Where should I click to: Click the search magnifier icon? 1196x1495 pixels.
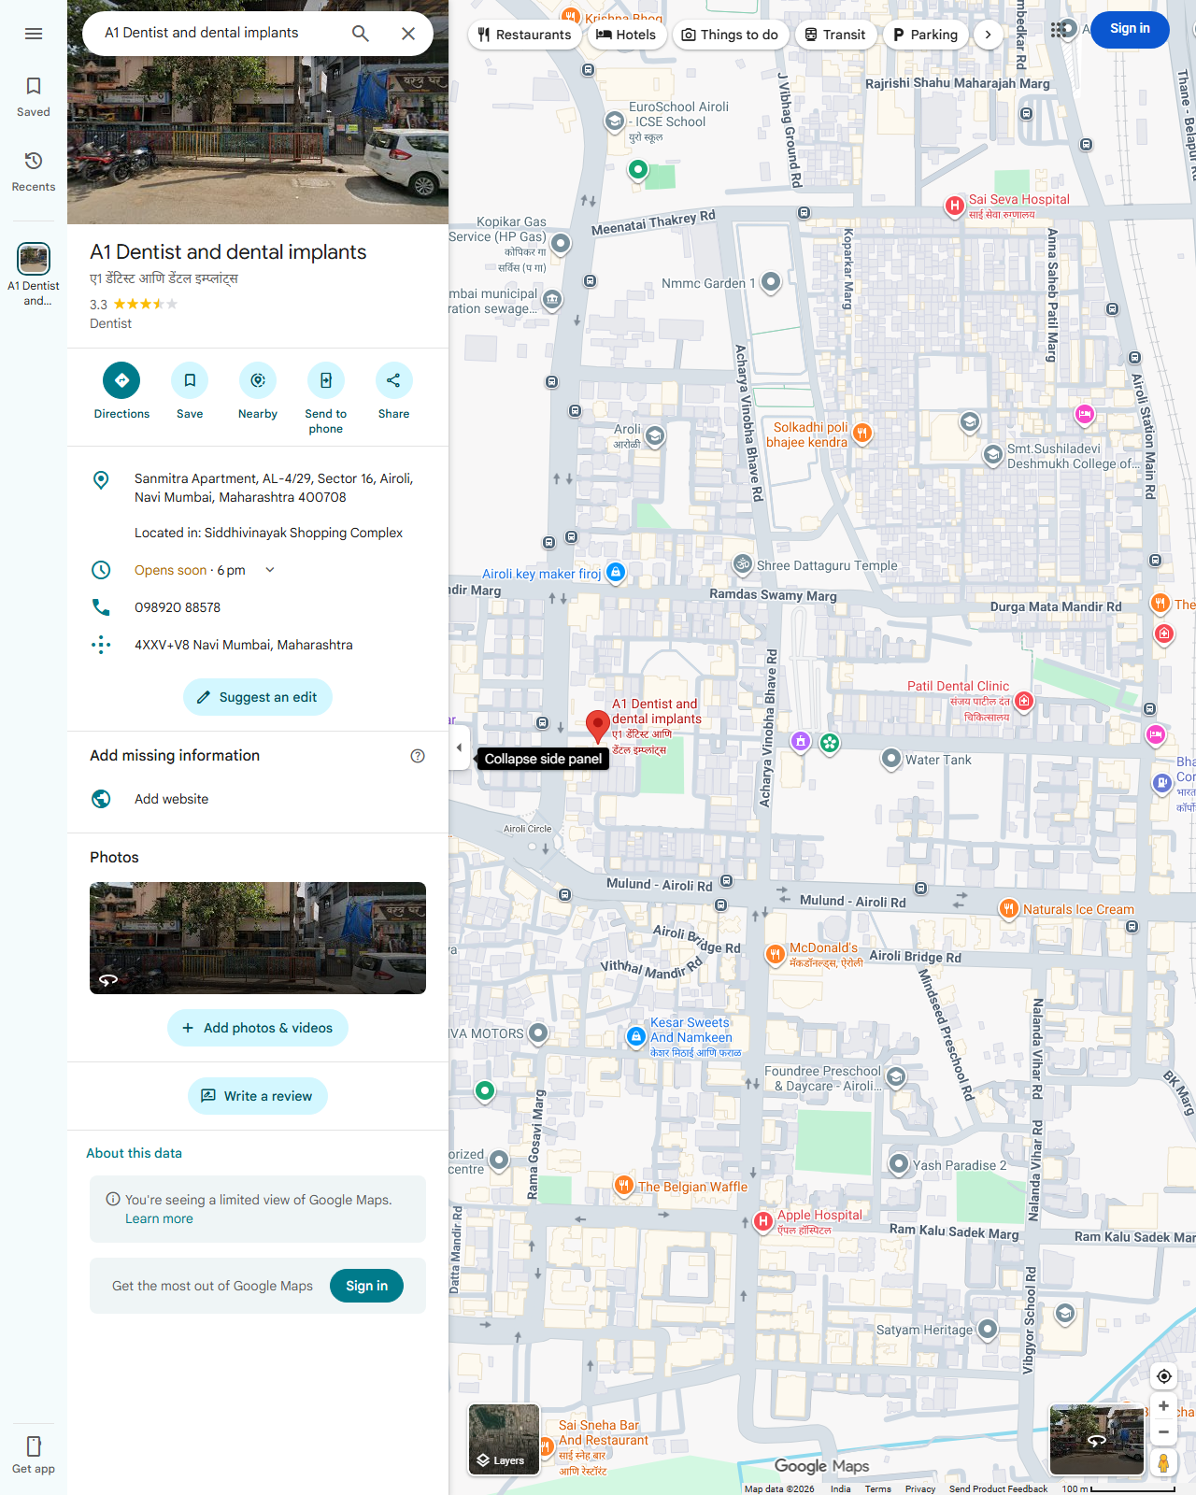pos(361,34)
